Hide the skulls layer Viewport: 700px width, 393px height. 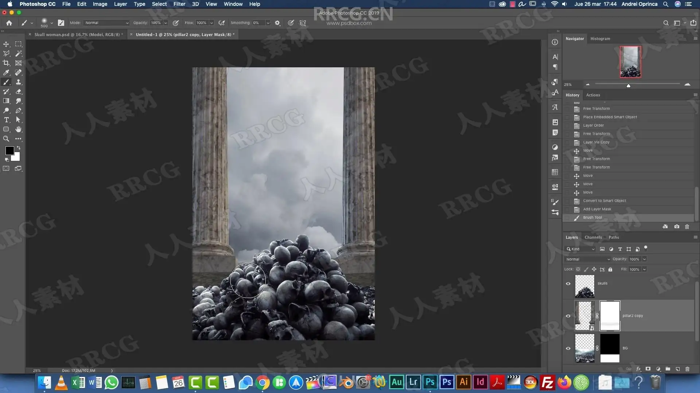[568, 284]
